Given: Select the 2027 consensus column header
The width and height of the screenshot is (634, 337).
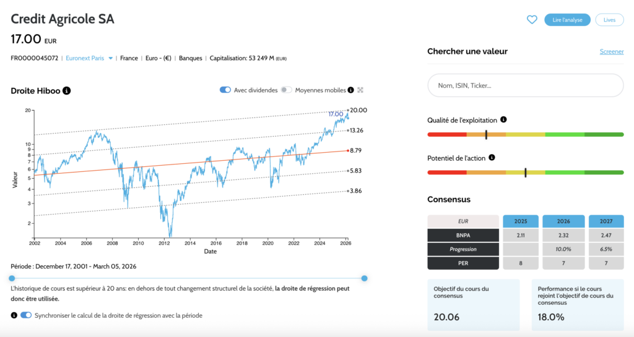Looking at the screenshot, I should 606,221.
